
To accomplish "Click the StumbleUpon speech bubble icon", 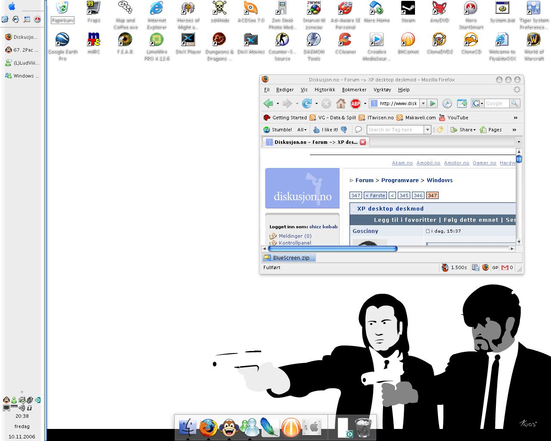I will click(x=358, y=130).
